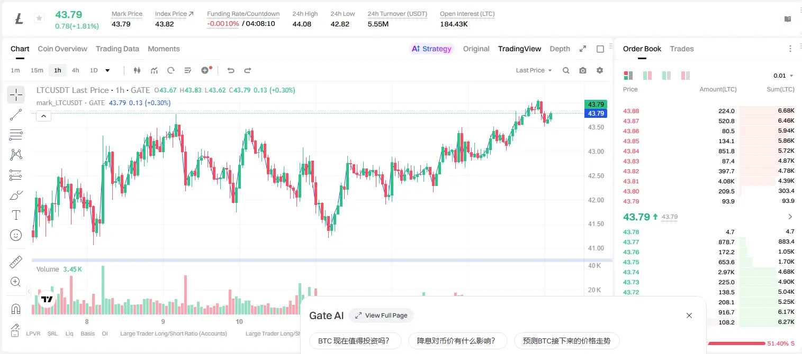Open the Coin Overview tab
The image size is (802, 354).
[x=62, y=49]
